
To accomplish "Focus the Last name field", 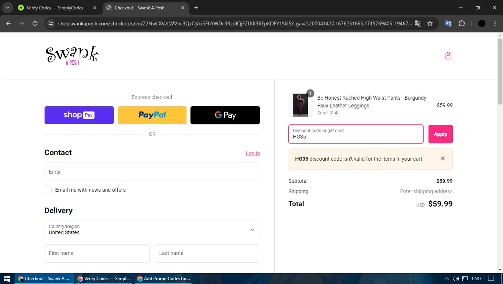I will tap(207, 253).
